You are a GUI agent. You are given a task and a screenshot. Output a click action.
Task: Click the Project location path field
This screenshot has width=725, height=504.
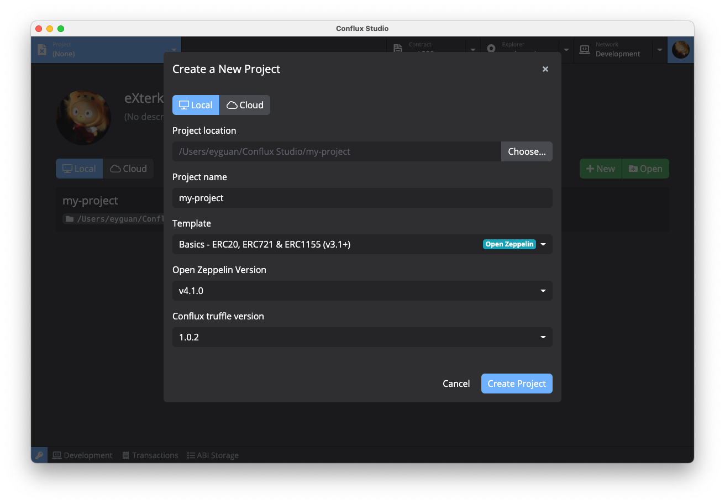coord(337,151)
